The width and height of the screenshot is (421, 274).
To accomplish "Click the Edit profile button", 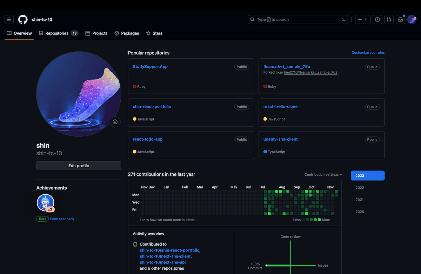I will coord(79,166).
